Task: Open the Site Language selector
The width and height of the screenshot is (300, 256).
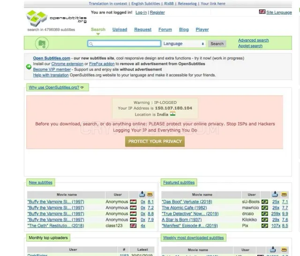Action: 279,13
